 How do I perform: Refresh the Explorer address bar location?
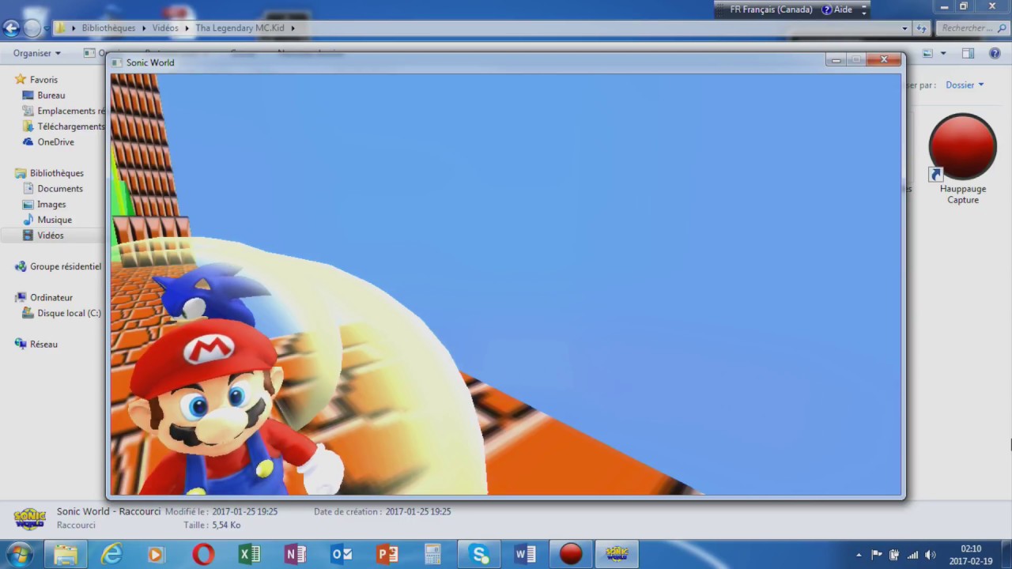click(x=921, y=28)
